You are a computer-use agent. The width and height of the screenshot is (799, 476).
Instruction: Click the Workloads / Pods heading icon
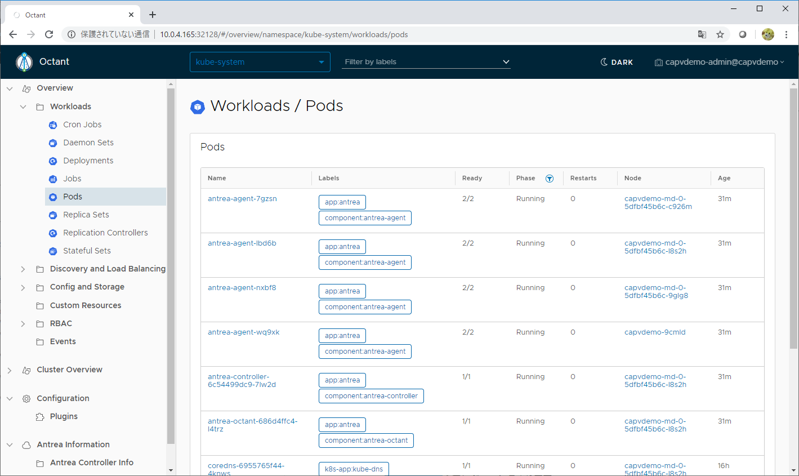pyautogui.click(x=198, y=106)
